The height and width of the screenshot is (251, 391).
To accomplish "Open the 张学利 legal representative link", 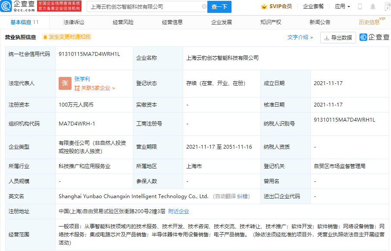I will 82,79.
